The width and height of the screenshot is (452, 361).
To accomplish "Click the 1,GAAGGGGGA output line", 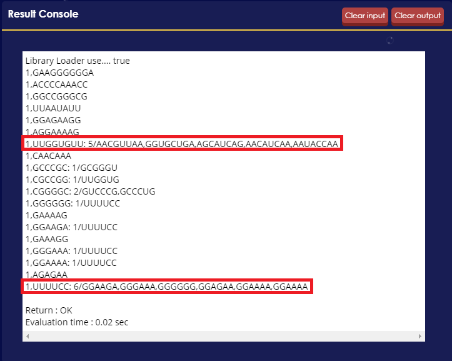I will (59, 73).
